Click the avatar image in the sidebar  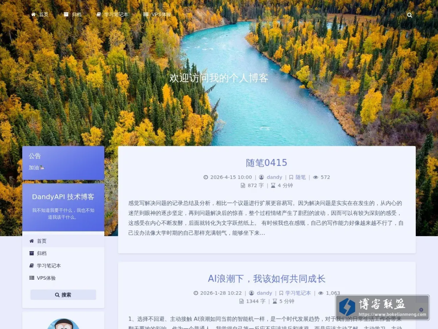pos(63,324)
